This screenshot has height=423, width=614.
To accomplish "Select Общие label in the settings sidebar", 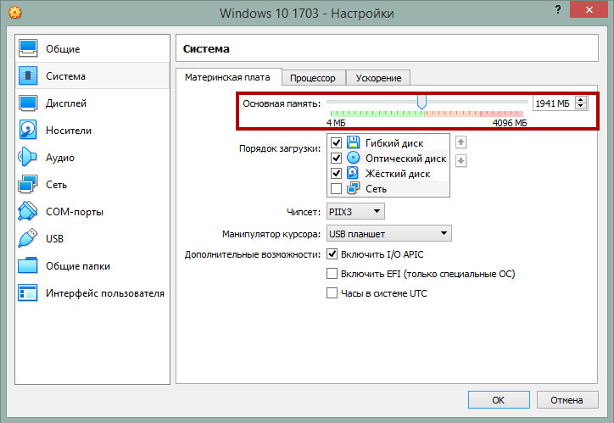I will pos(63,49).
